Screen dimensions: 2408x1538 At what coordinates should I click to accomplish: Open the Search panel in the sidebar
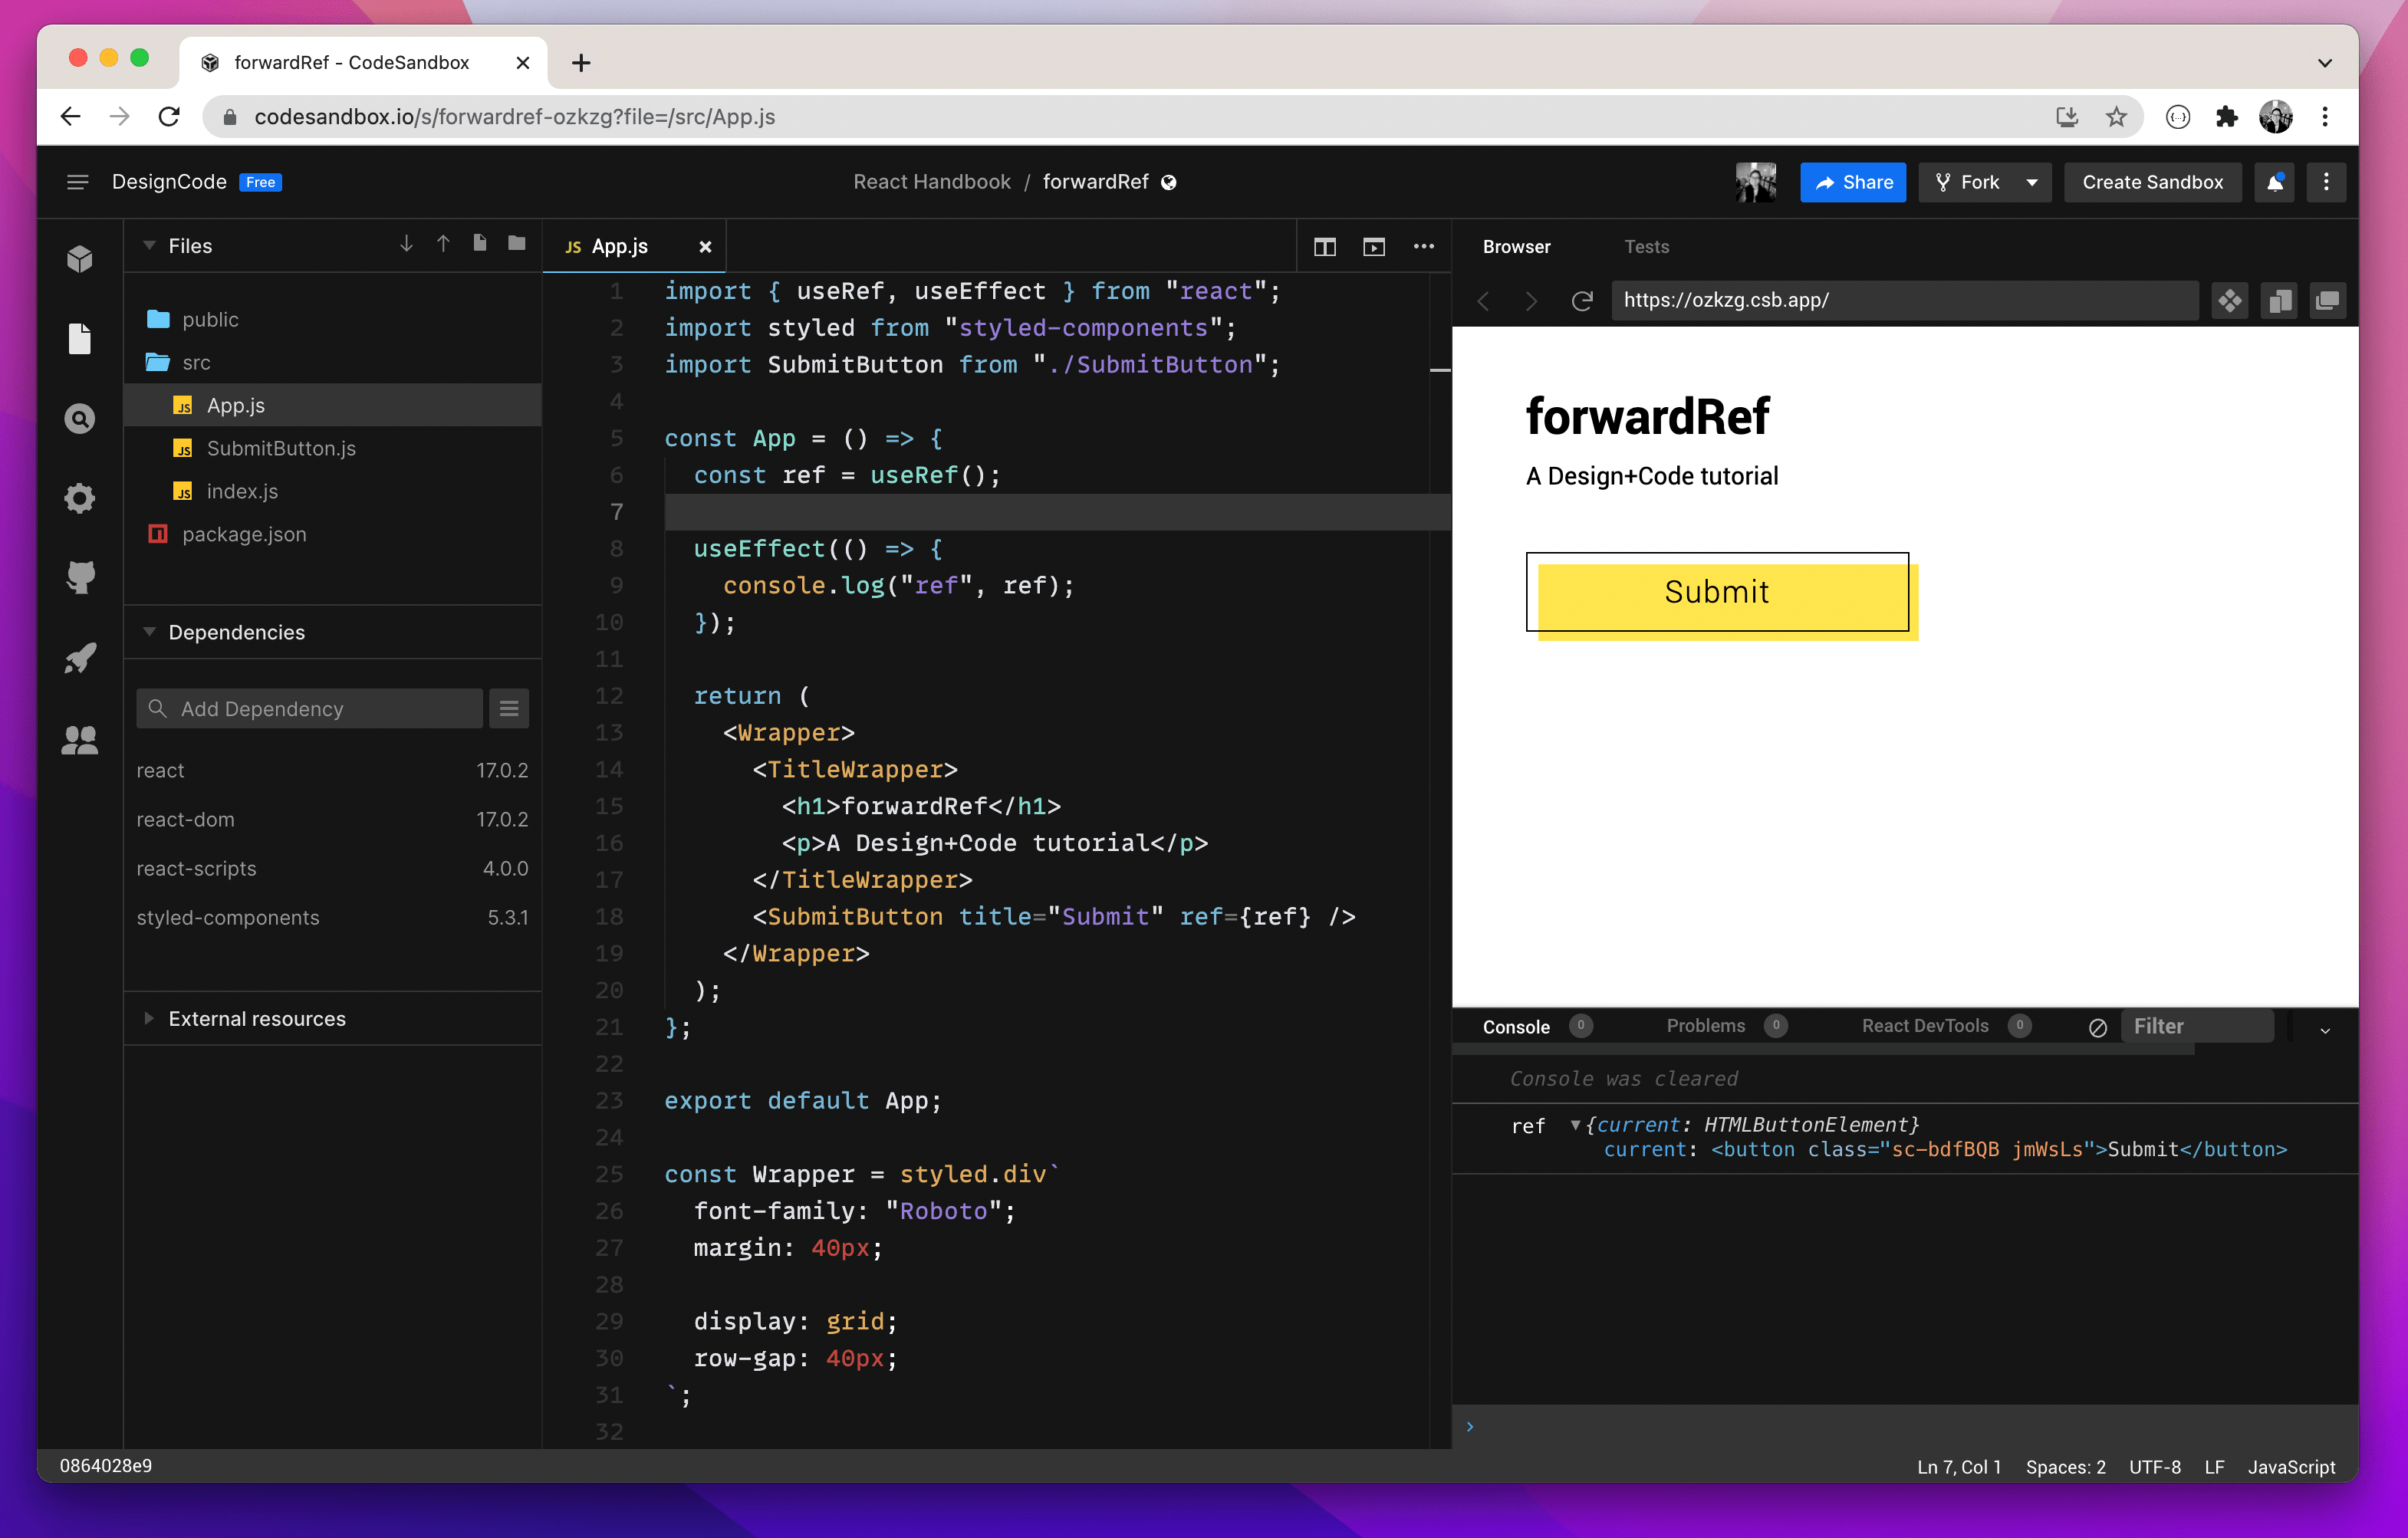pyautogui.click(x=80, y=418)
